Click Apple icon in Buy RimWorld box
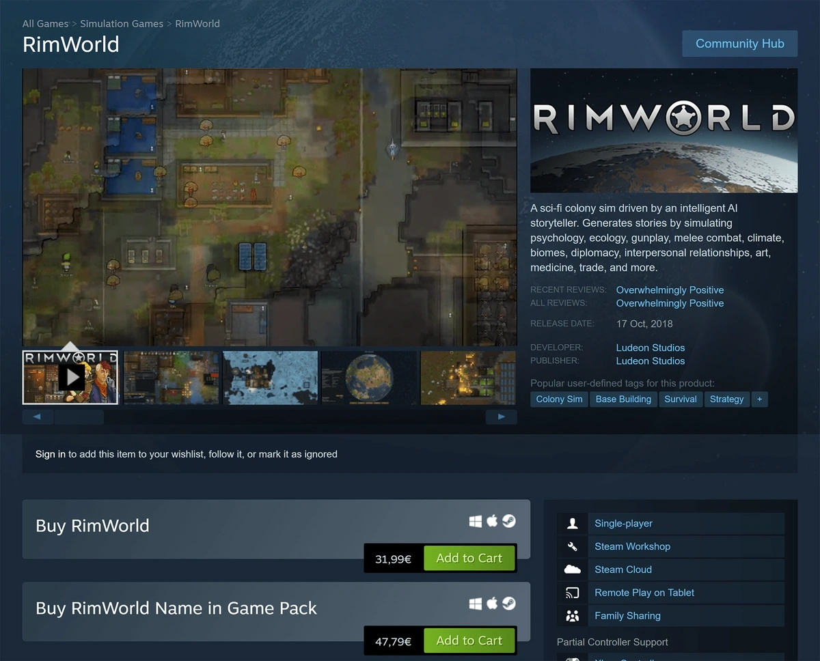 [492, 522]
